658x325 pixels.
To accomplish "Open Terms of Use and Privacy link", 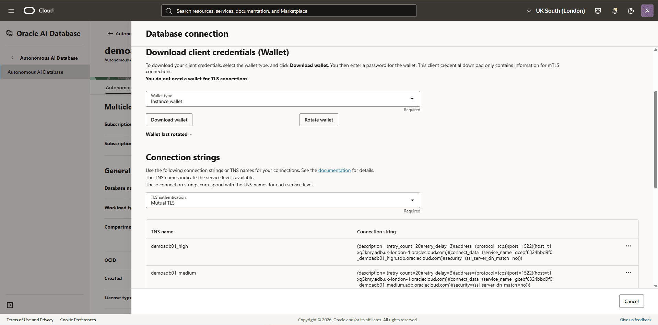I will coord(30,320).
